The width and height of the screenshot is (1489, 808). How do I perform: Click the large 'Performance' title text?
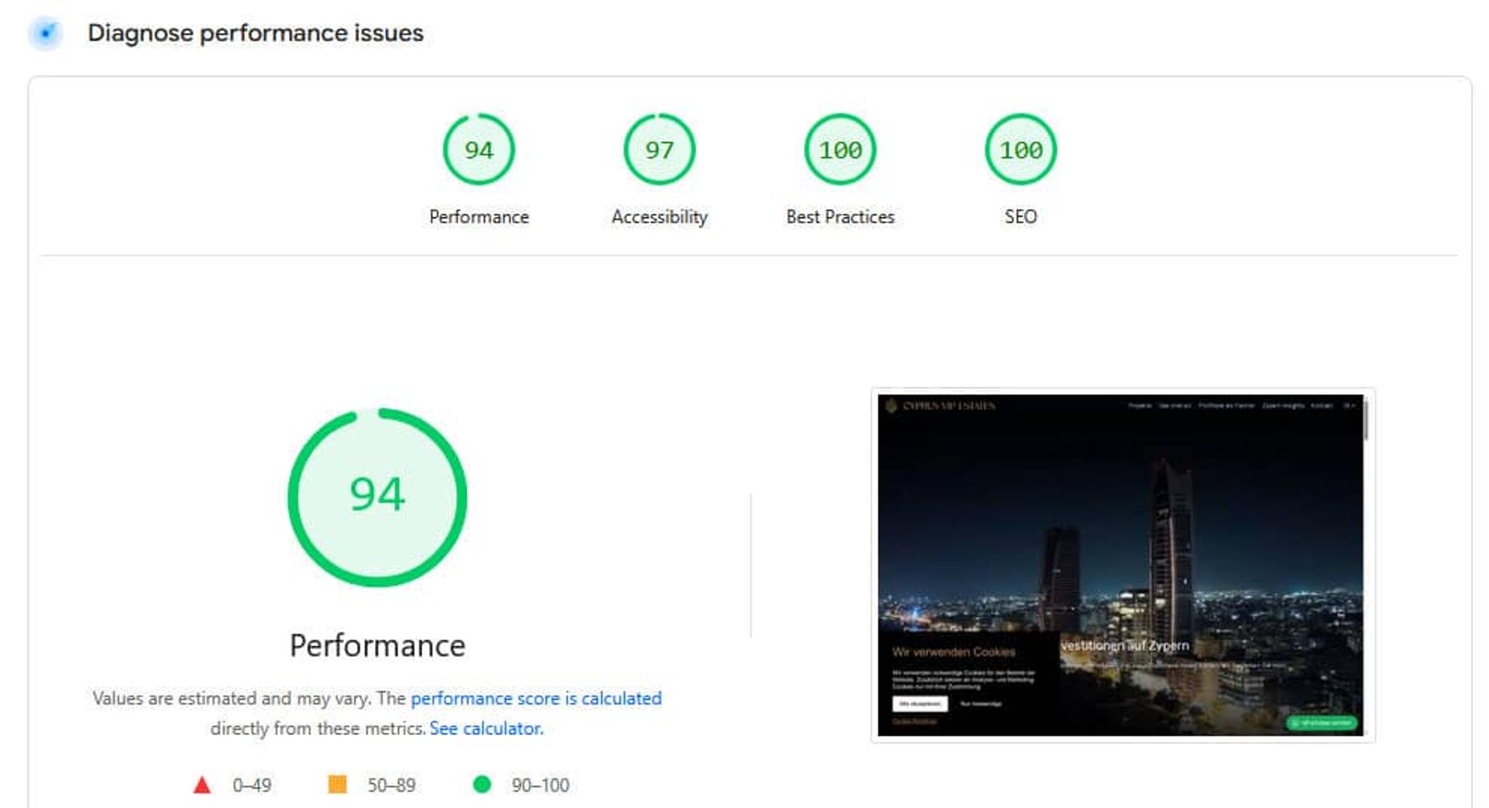click(377, 645)
